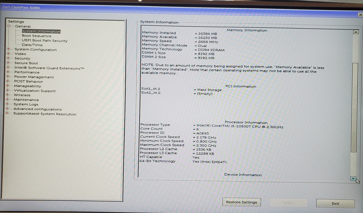Click the scroll down arrow
363x213 pixels.
coord(353,179)
